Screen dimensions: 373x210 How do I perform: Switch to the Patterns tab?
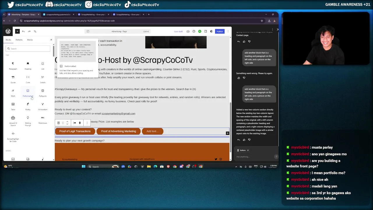tap(19, 40)
